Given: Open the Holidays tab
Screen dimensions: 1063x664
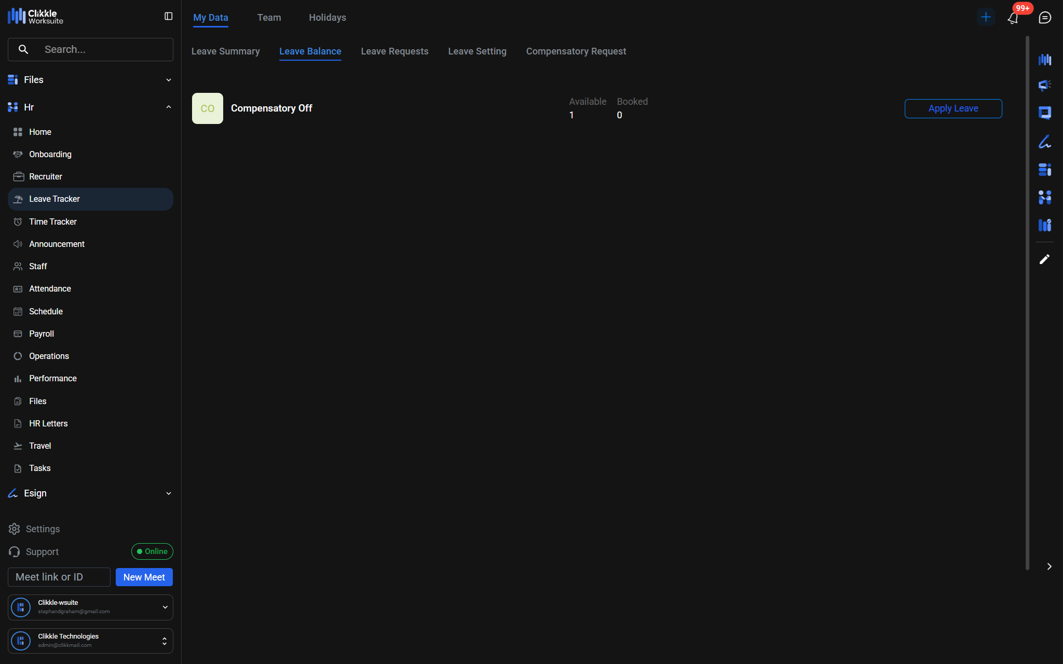Looking at the screenshot, I should click(x=327, y=18).
